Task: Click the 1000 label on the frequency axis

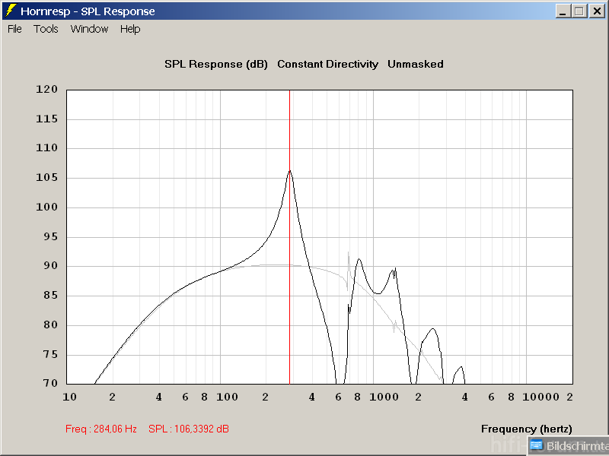Action: (381, 397)
